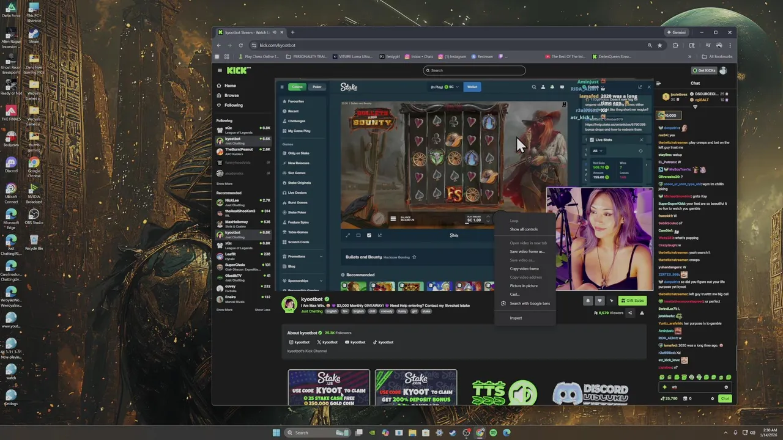Toggle Loop in the video context menu

524,221
